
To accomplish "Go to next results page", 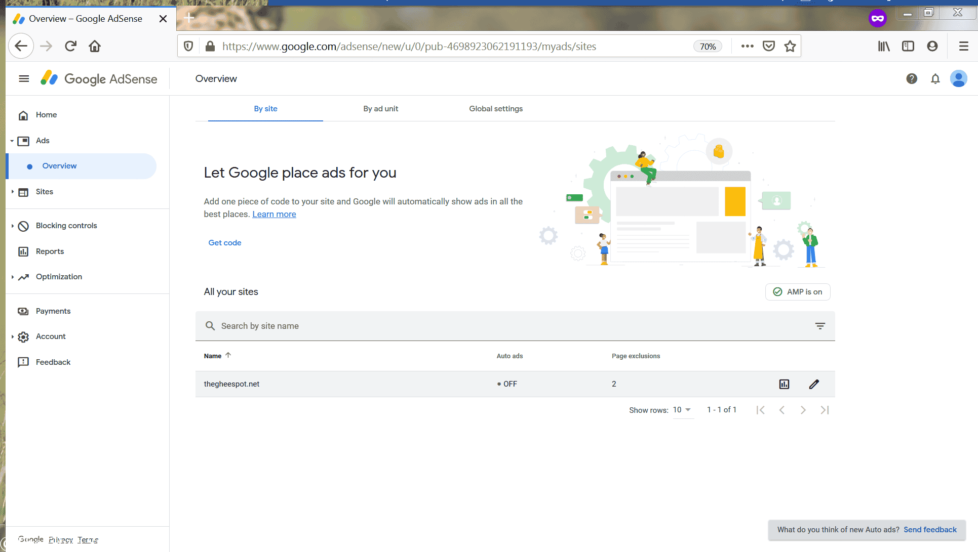I will coord(803,410).
